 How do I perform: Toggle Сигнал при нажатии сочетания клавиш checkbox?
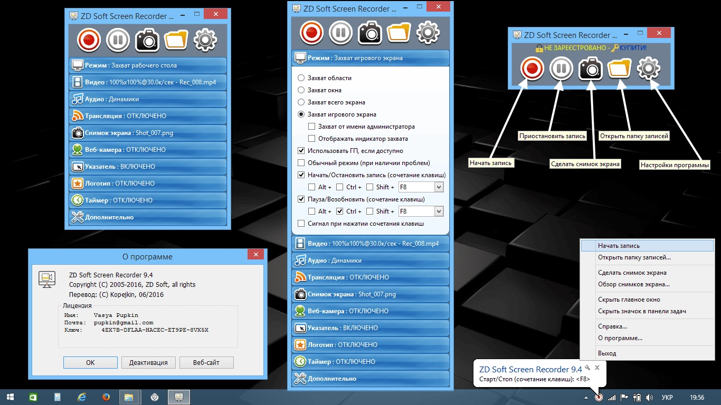coord(301,224)
